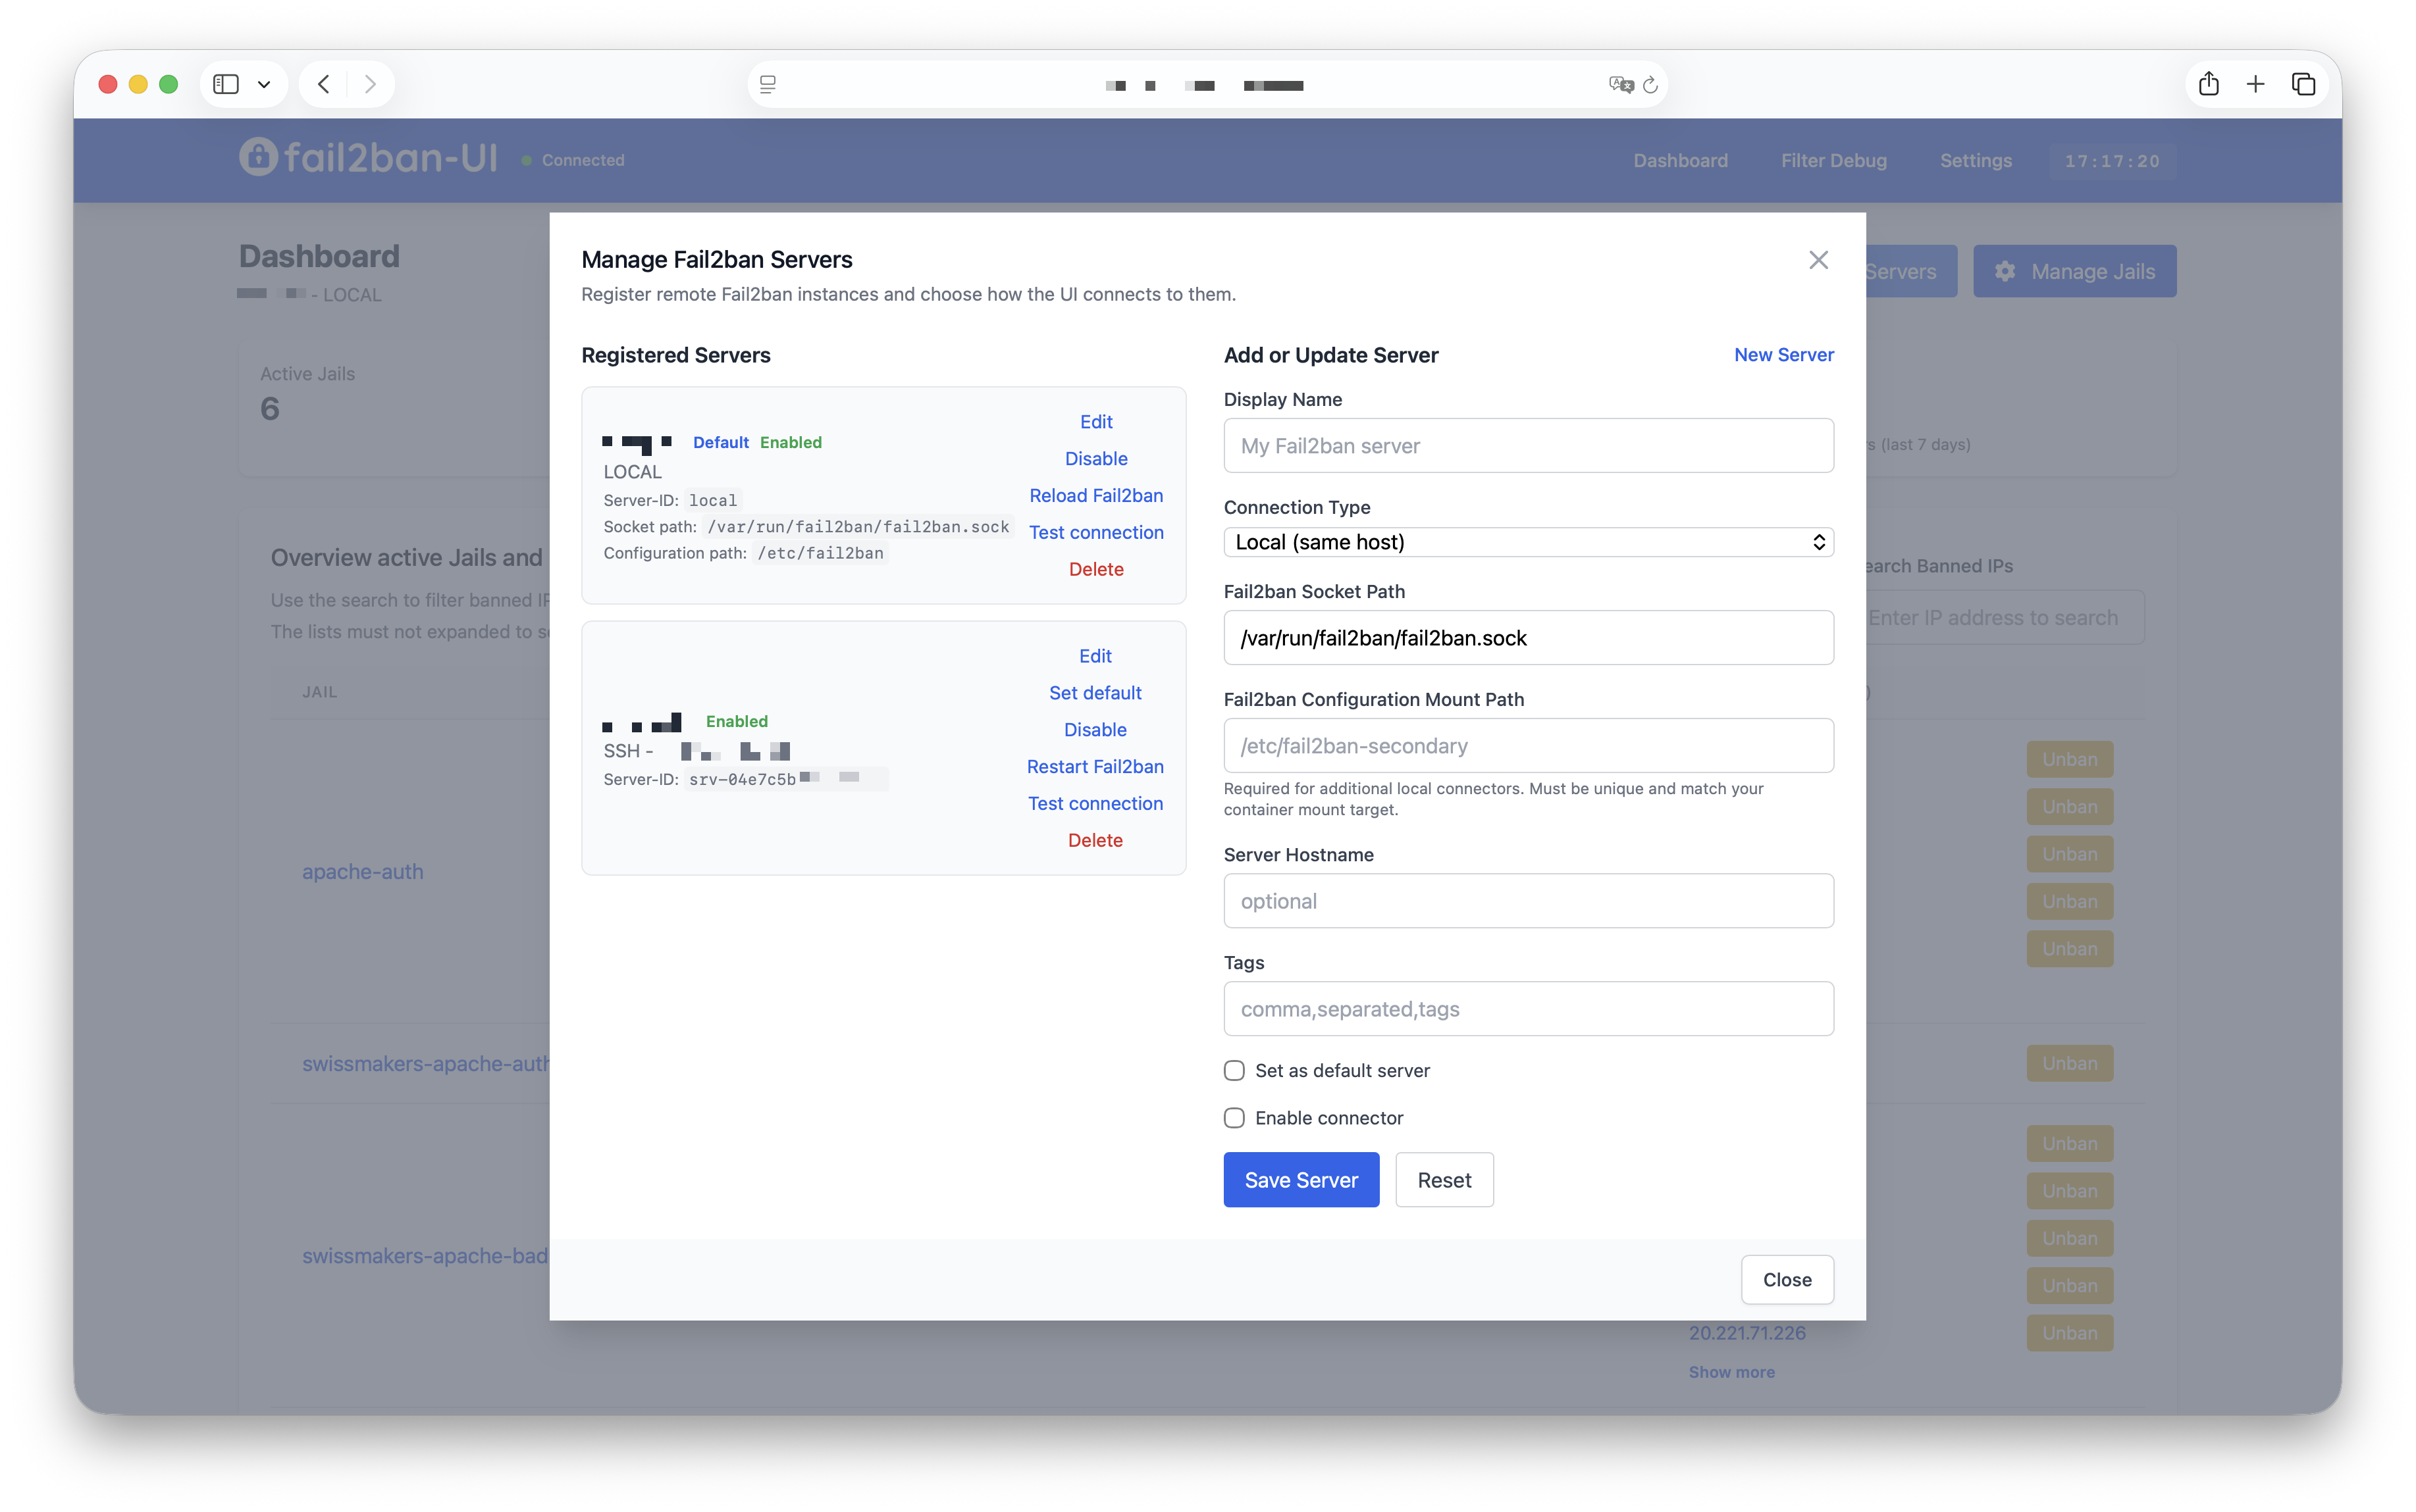Delete the LOCAL server entry
2416x1512 pixels.
pyautogui.click(x=1095, y=570)
